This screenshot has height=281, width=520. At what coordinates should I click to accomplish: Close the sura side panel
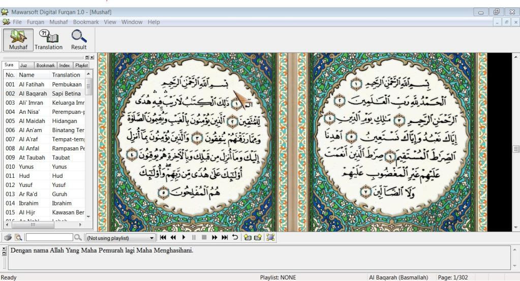tap(92, 57)
